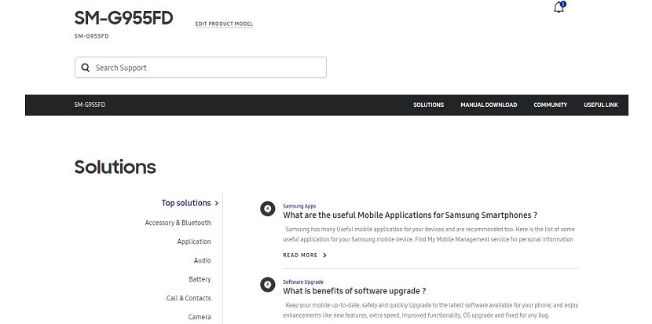652x324 pixels.
Task: Open Call & Contacts category
Action: click(189, 298)
